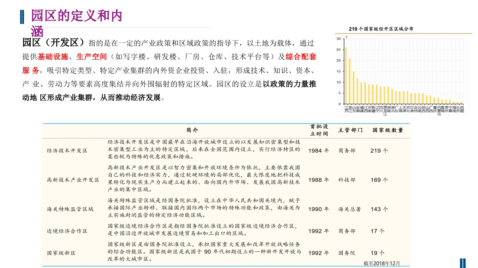Screen dimensions: 478x268
Task: Click the table header 主管部门
Action: 350,130
